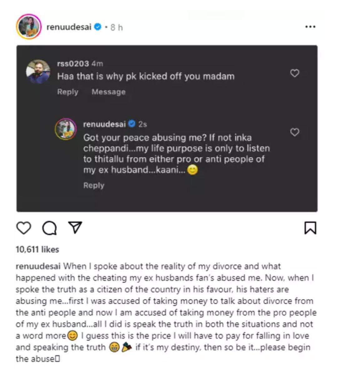This screenshot has height=369, width=337.
Task: Like the post with the heart icon
Action: (x=24, y=228)
